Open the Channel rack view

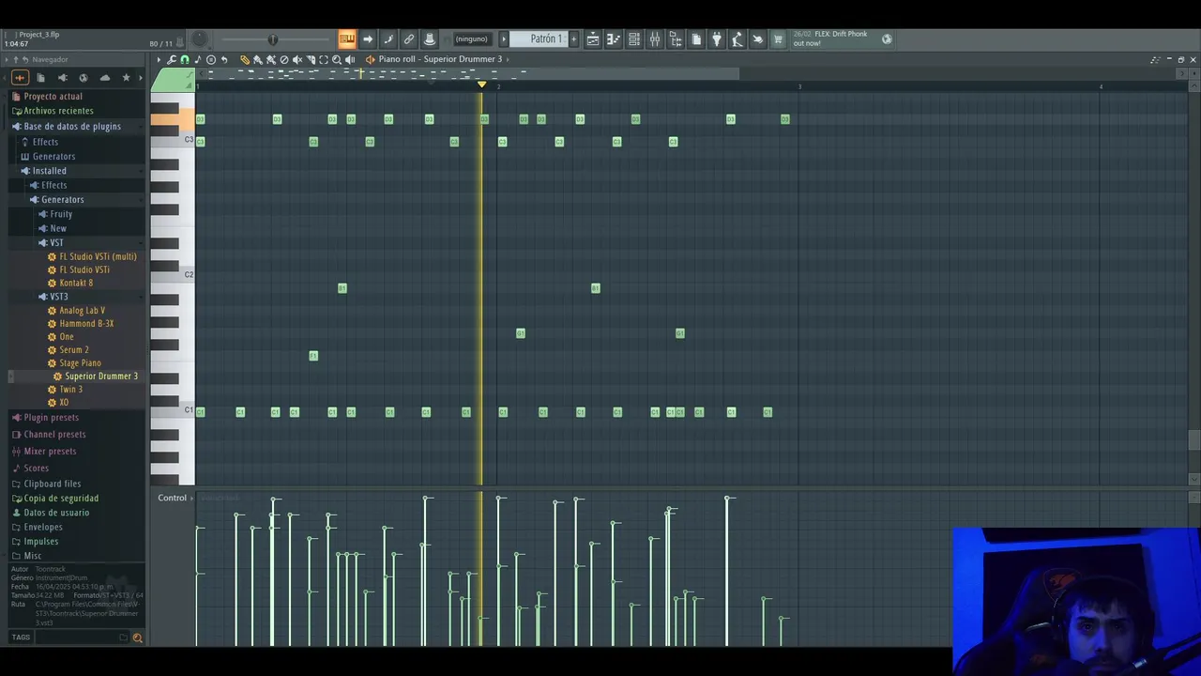click(634, 38)
